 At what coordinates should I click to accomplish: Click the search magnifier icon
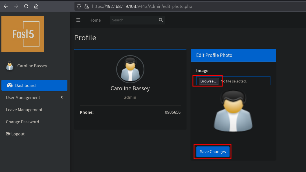pos(161,20)
